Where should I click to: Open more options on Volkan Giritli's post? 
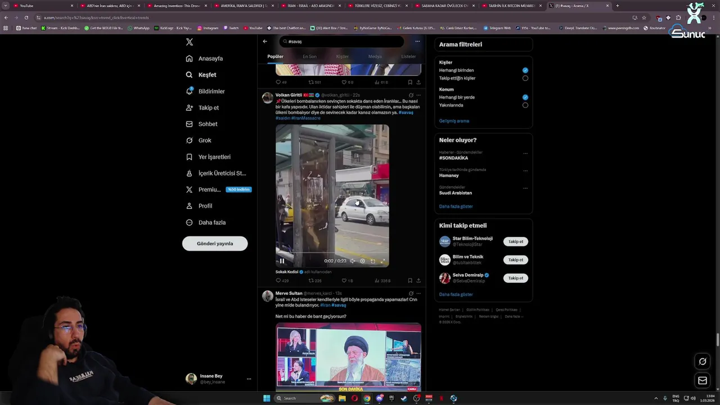click(418, 95)
